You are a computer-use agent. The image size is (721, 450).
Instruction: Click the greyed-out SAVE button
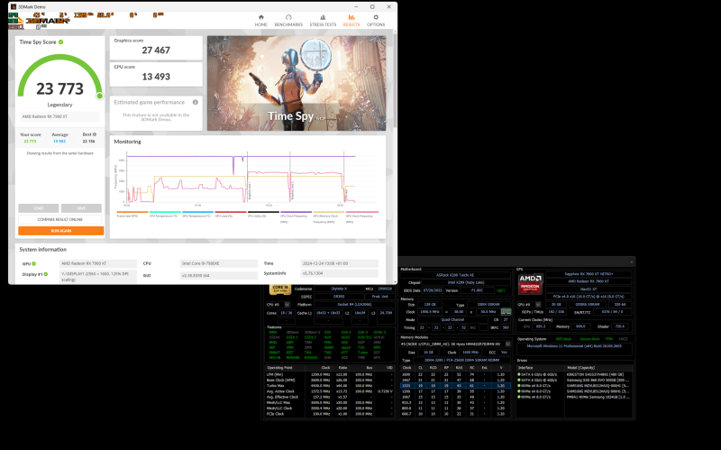(x=81, y=208)
